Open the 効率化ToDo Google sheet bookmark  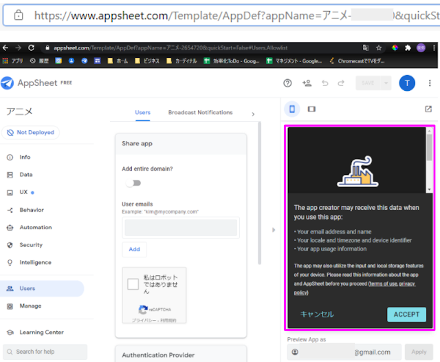click(x=232, y=61)
